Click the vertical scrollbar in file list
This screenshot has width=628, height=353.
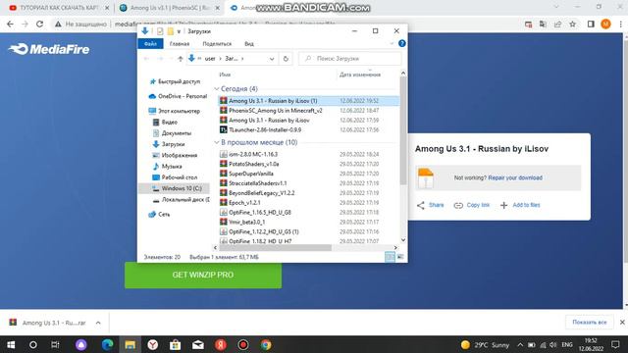tap(403, 130)
